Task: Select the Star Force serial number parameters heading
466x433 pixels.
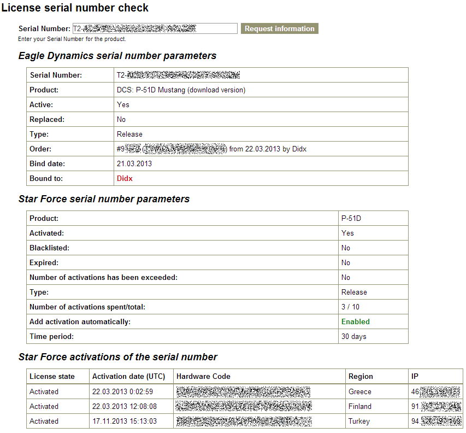Action: tap(104, 199)
